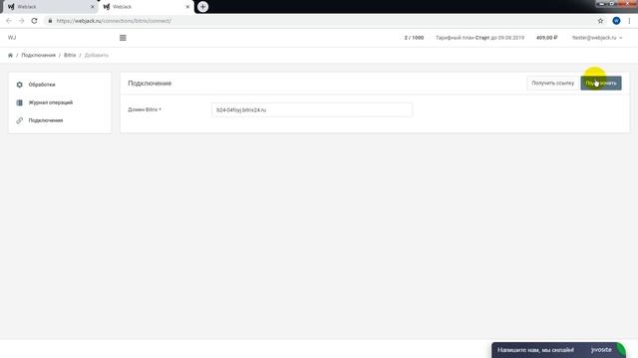Click Подключения breadcrumb link

tap(38, 56)
